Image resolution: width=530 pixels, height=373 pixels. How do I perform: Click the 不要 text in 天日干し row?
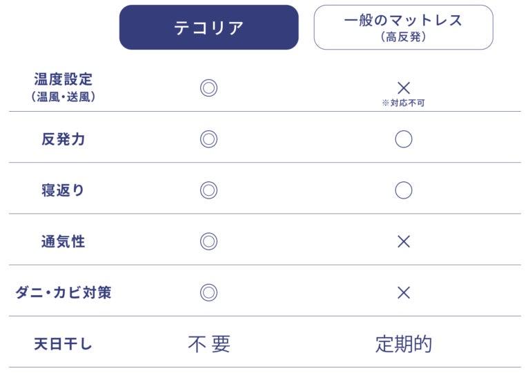208,343
